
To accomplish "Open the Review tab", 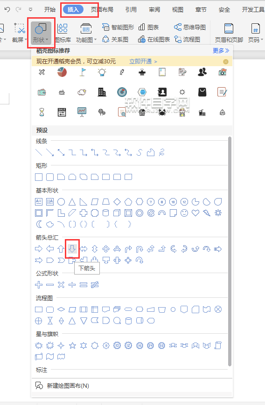I will pyautogui.click(x=154, y=10).
